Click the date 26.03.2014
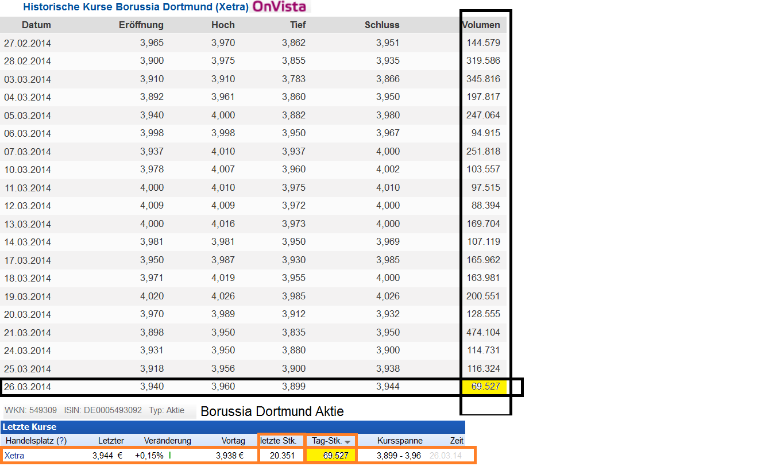 coord(28,387)
